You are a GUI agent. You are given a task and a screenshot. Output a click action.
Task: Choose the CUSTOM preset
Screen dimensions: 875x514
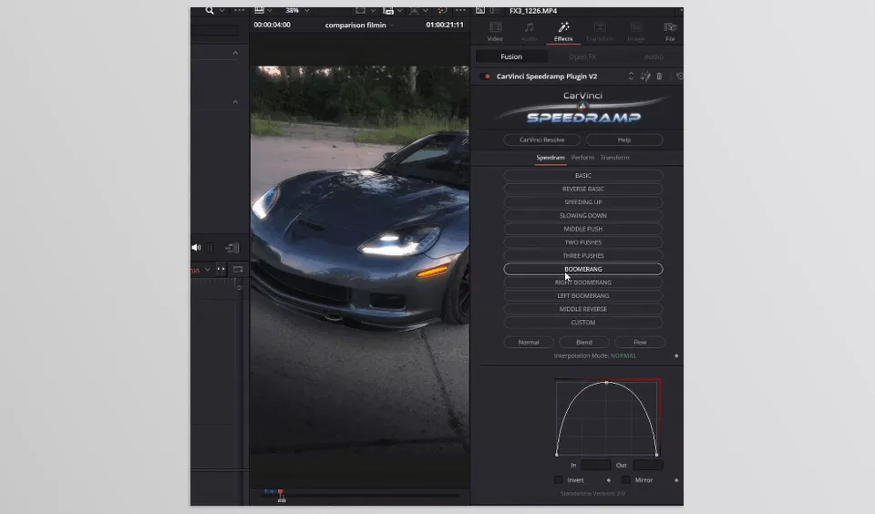point(583,323)
